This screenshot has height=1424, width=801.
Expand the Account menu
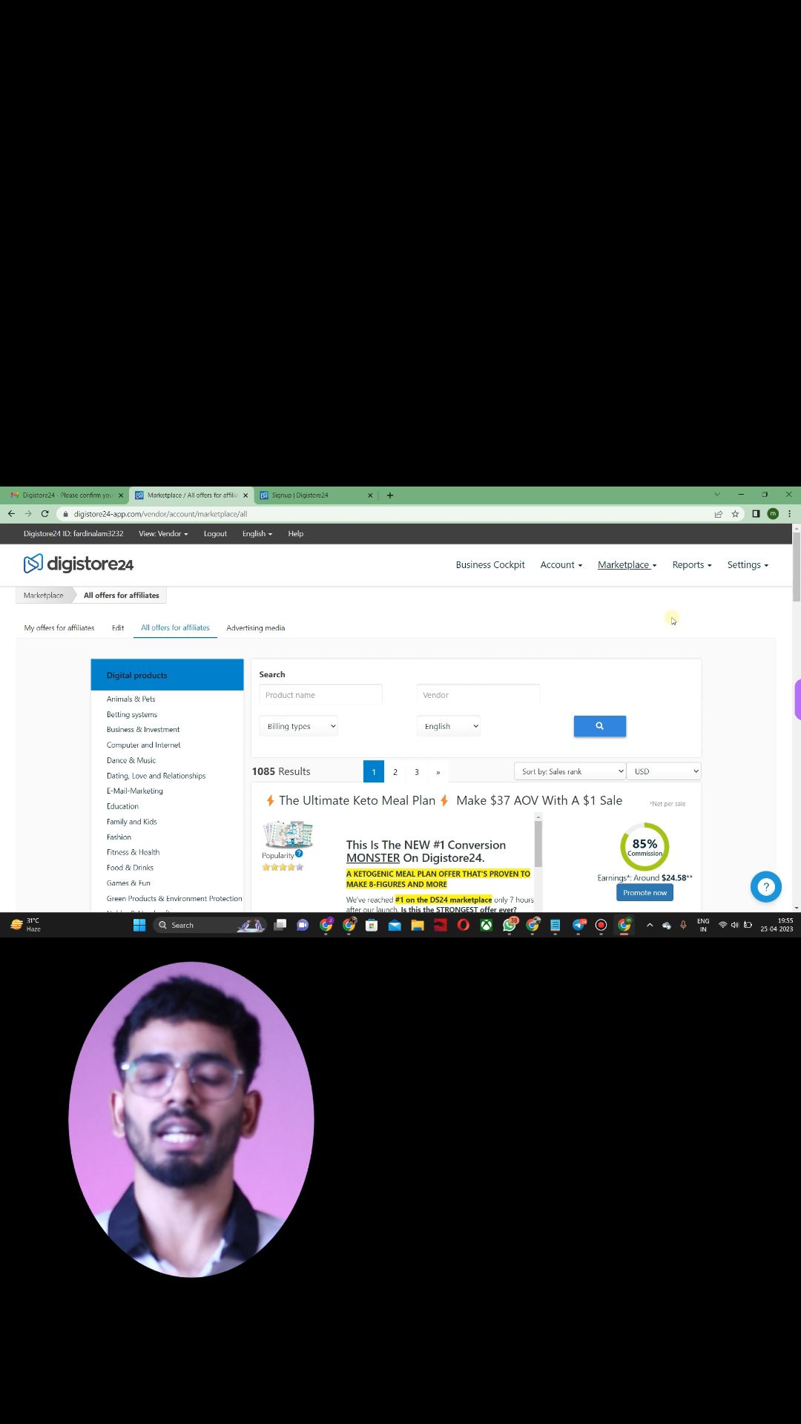[x=561, y=565]
